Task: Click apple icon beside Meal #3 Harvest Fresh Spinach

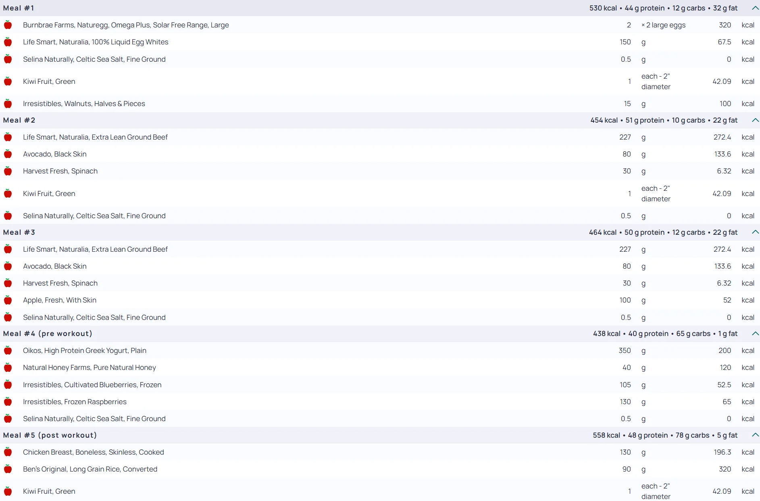Action: [x=8, y=283]
